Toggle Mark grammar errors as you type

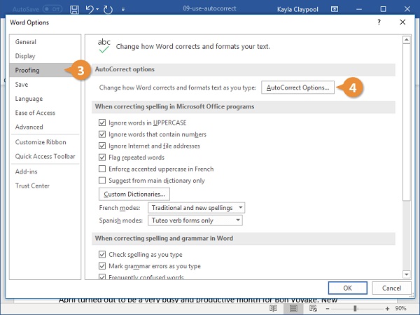102,266
